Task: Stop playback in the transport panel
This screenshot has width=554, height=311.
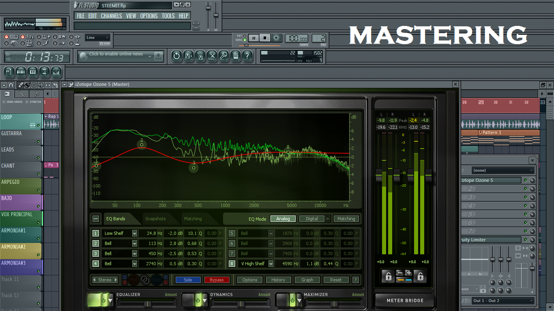Action: tap(265, 38)
